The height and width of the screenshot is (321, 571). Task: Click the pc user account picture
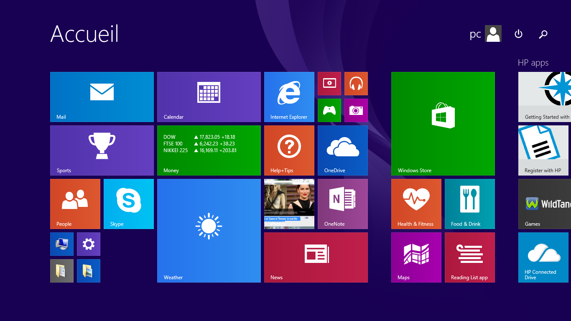[x=493, y=33]
